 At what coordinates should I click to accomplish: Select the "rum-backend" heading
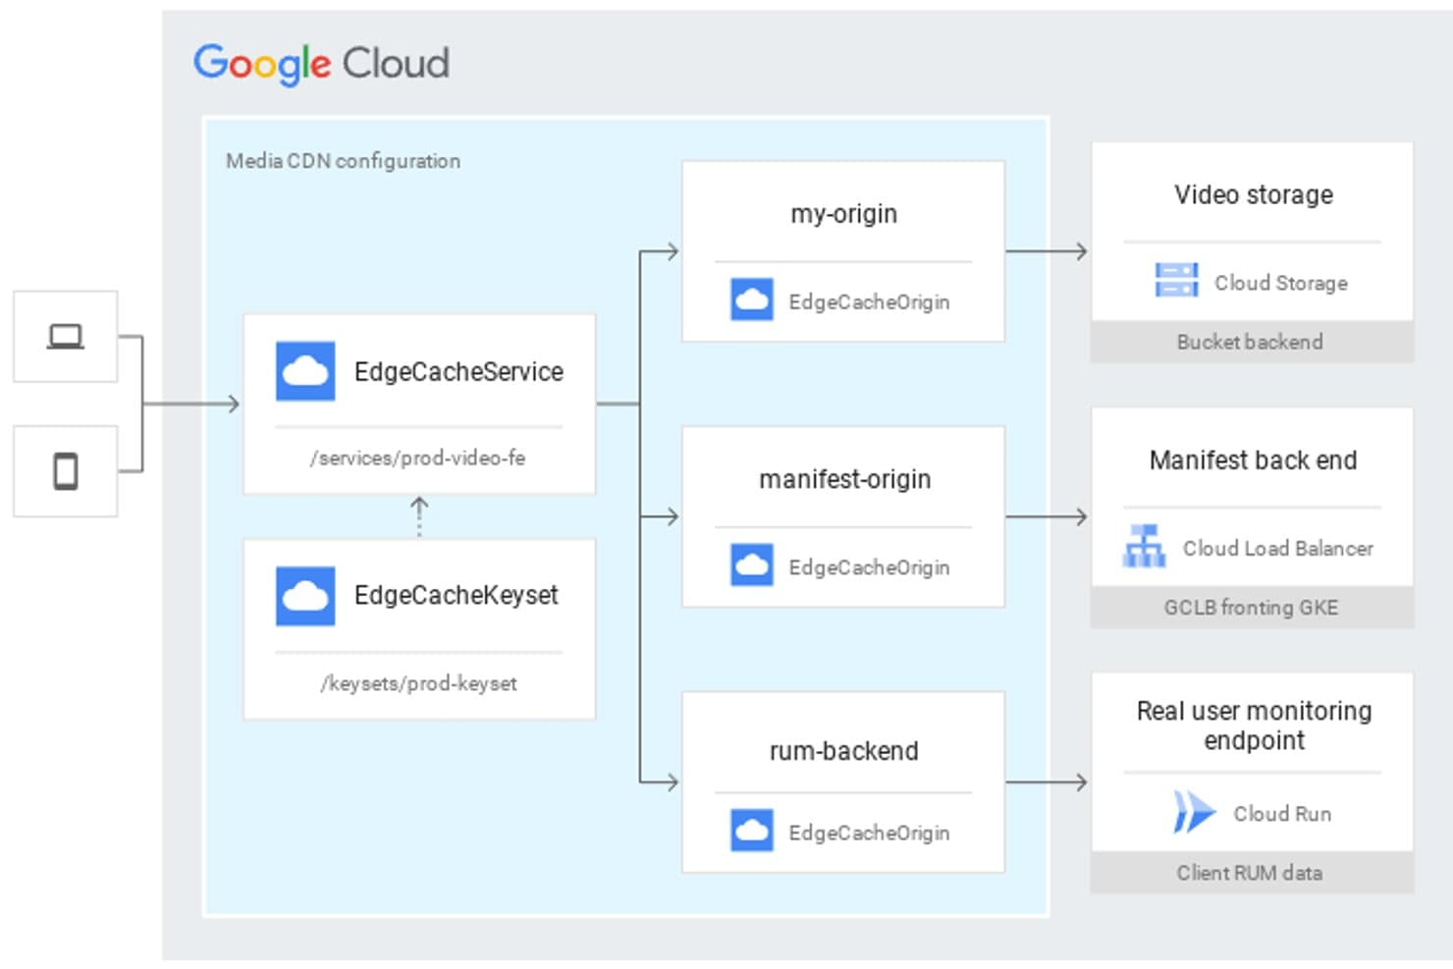coord(844,751)
